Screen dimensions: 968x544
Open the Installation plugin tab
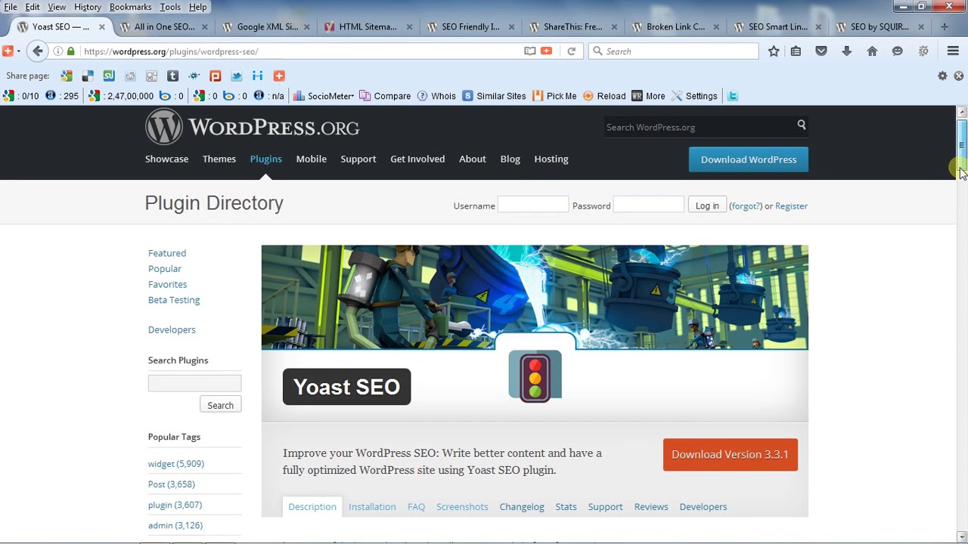[372, 507]
